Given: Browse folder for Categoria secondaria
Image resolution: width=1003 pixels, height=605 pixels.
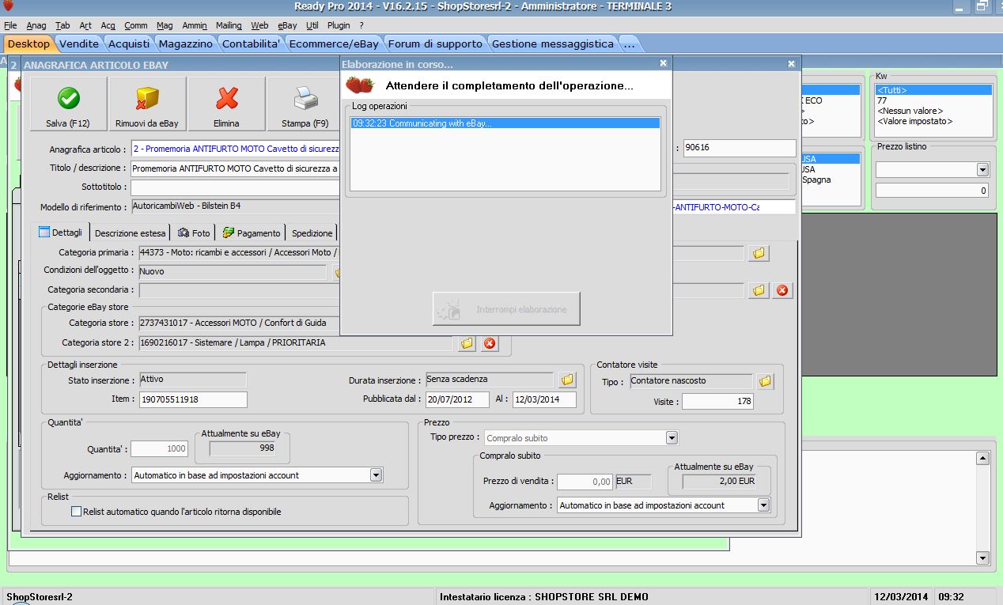Looking at the screenshot, I should pos(759,290).
